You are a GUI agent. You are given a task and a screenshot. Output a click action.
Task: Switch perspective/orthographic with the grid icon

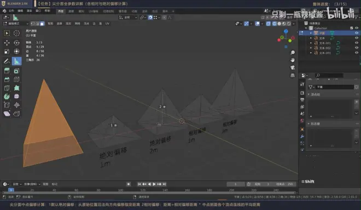pyautogui.click(x=293, y=75)
